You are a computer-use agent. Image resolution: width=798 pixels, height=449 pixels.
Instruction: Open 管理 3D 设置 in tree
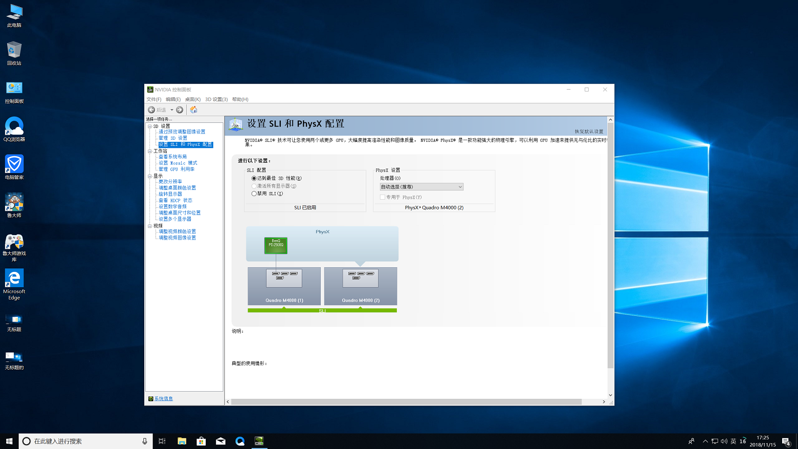[x=173, y=138]
